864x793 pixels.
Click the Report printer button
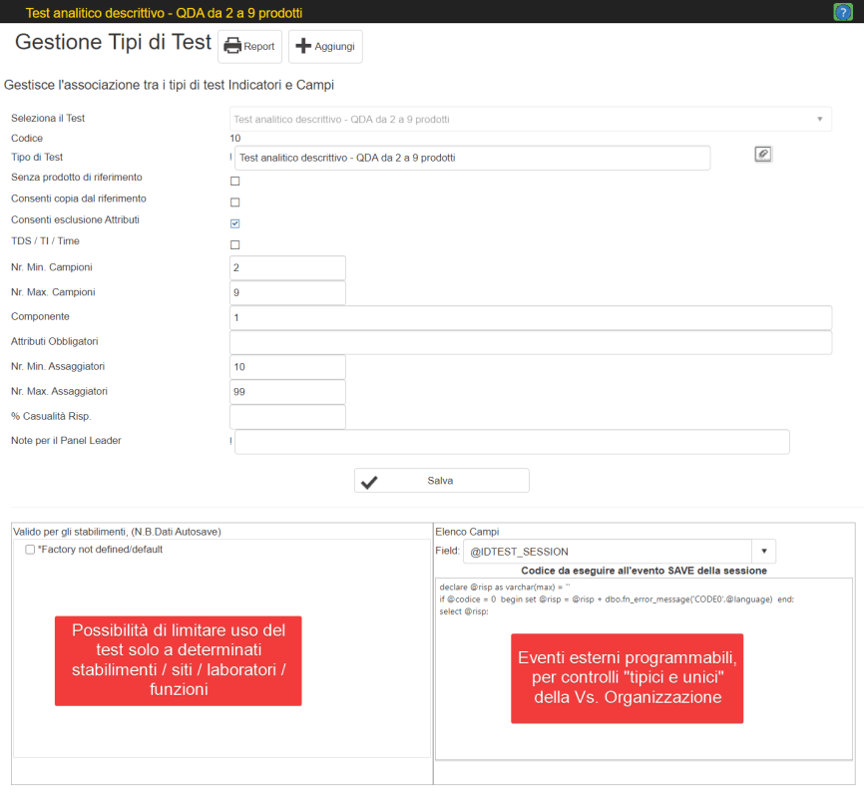249,47
